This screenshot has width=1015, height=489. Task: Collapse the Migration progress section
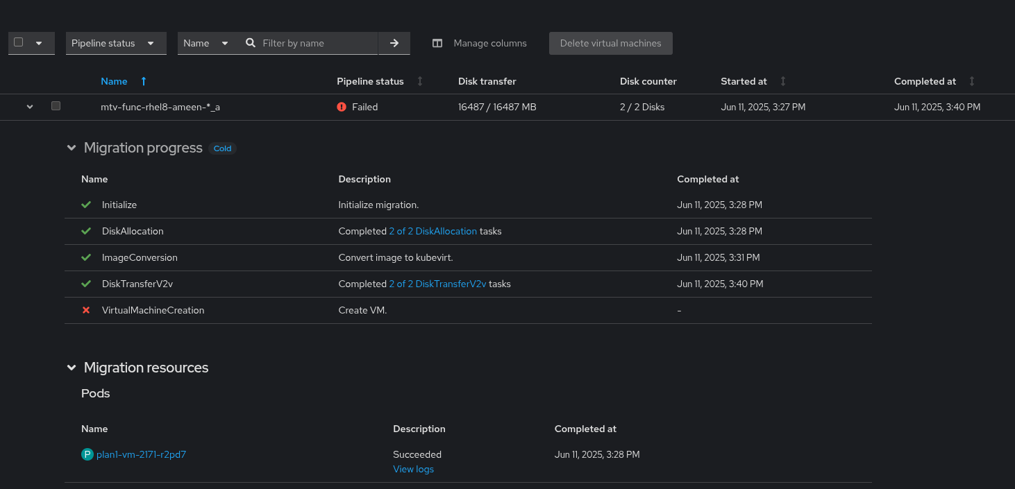pos(71,148)
